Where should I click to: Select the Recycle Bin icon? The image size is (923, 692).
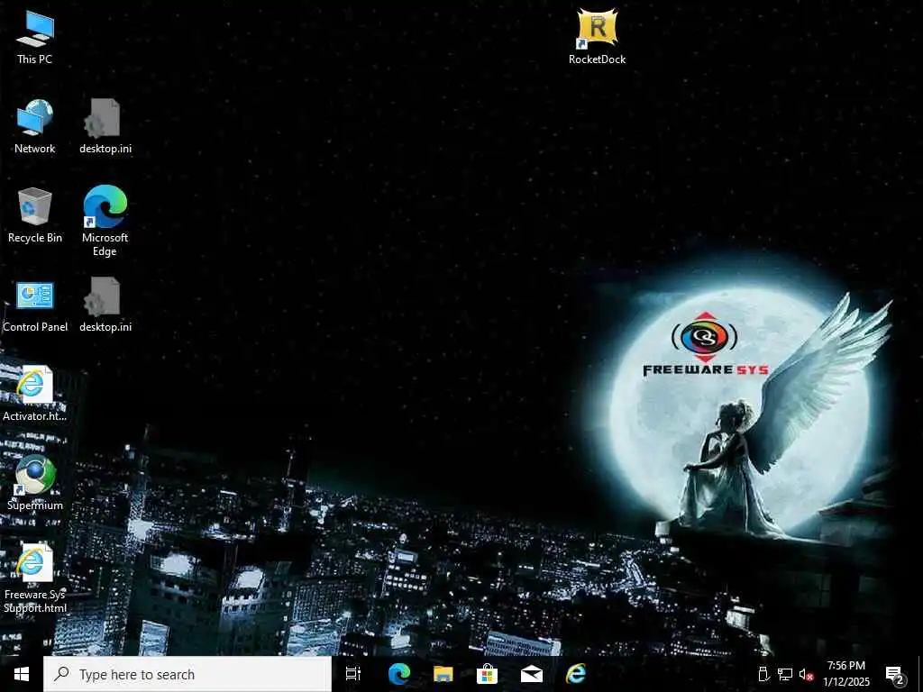[35, 215]
